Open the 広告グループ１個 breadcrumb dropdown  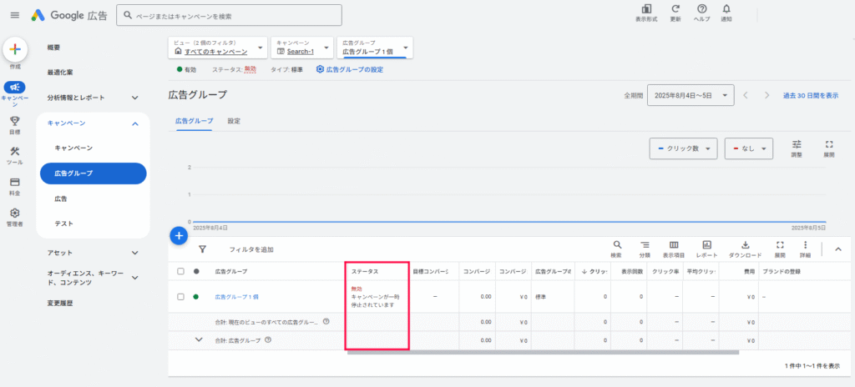point(375,48)
